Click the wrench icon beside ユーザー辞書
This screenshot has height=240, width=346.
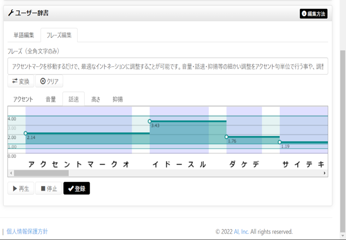tap(11, 13)
